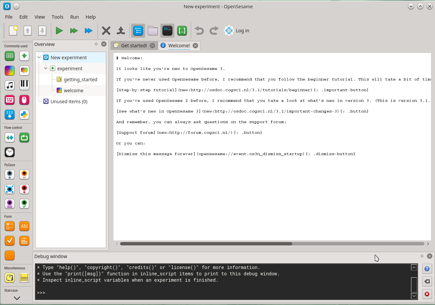
Task: Open the Help menu
Action: coord(91,17)
